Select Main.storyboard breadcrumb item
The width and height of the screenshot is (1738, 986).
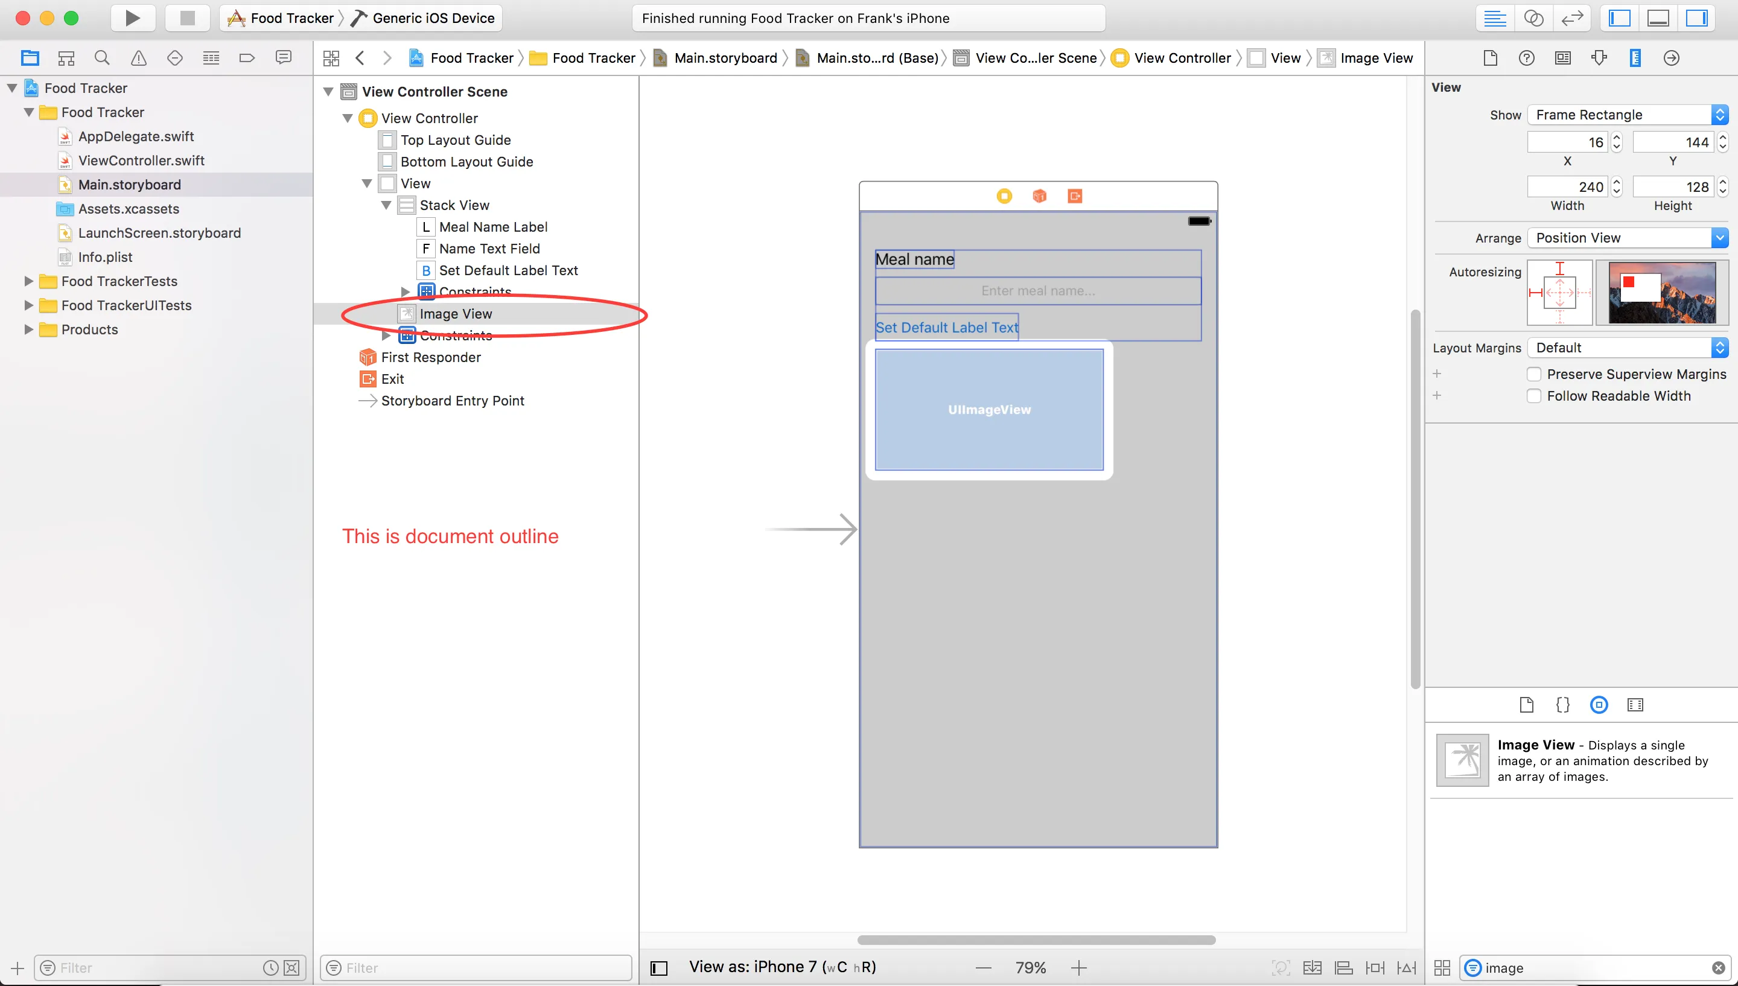tap(724, 59)
